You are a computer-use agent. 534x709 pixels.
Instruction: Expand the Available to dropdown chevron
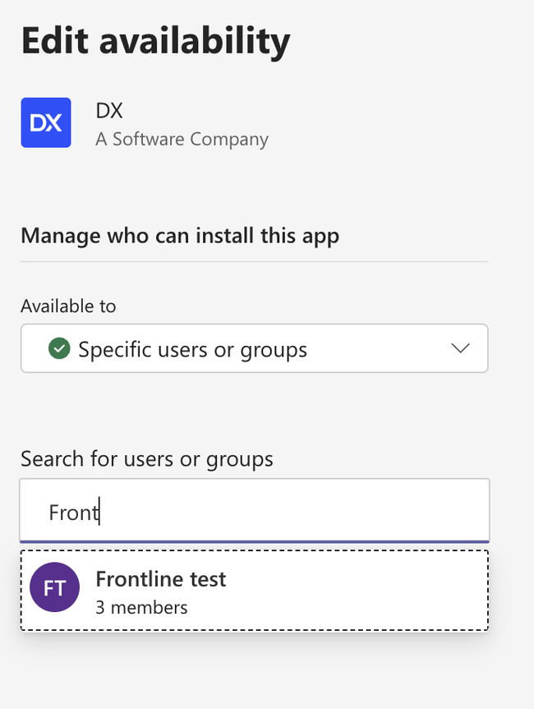tap(460, 348)
